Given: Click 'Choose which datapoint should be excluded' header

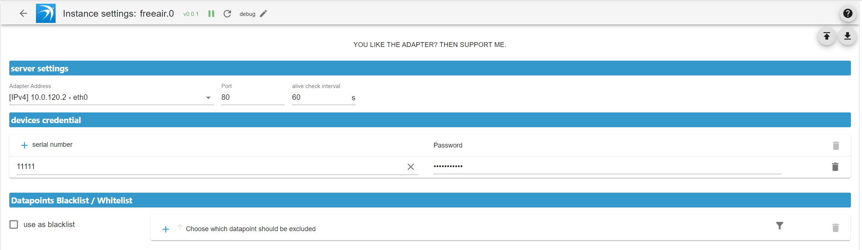Looking at the screenshot, I should coord(251,229).
